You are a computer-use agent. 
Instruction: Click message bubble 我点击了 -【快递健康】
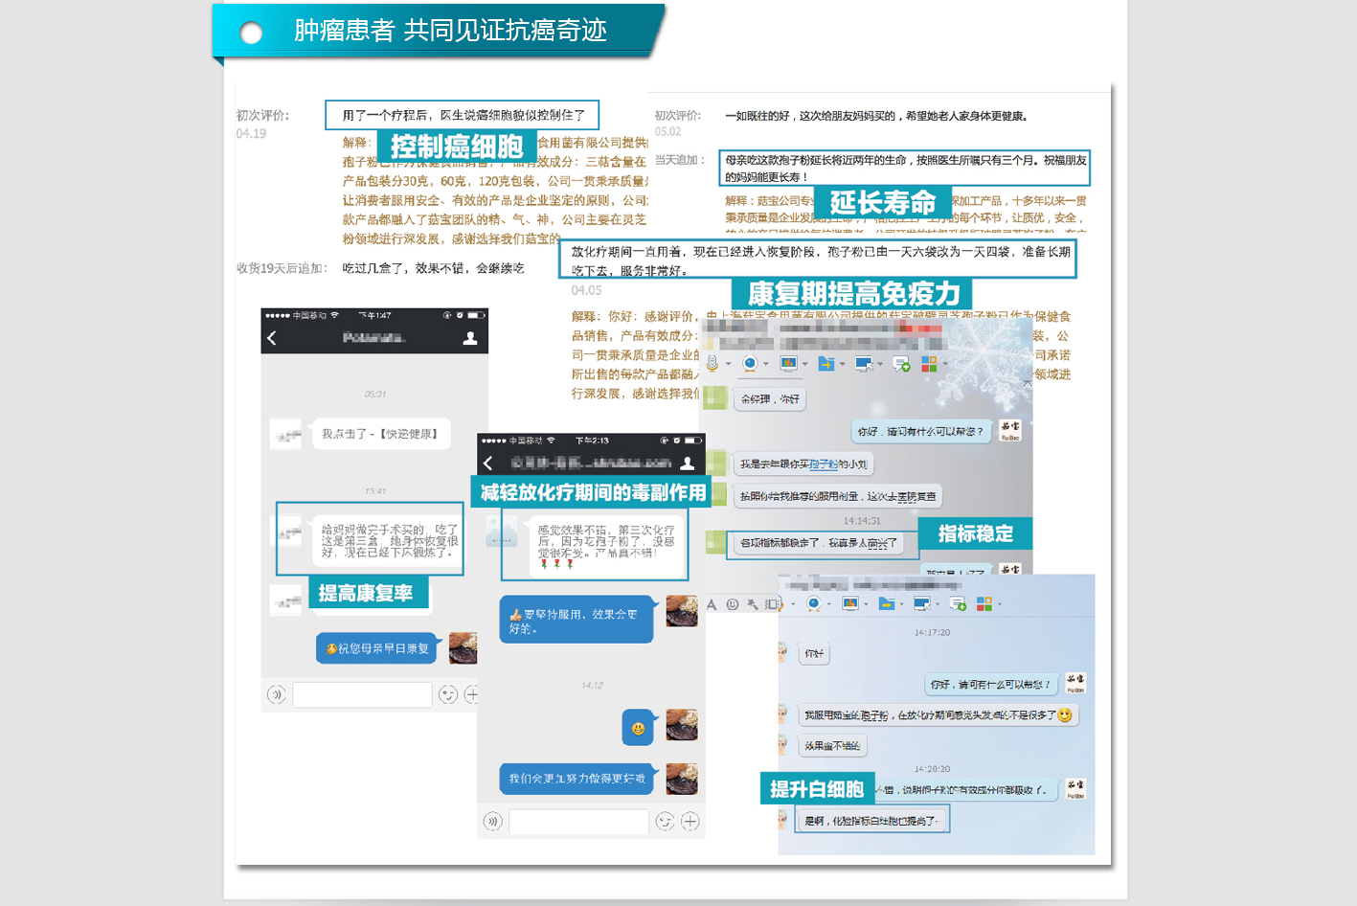(x=380, y=434)
